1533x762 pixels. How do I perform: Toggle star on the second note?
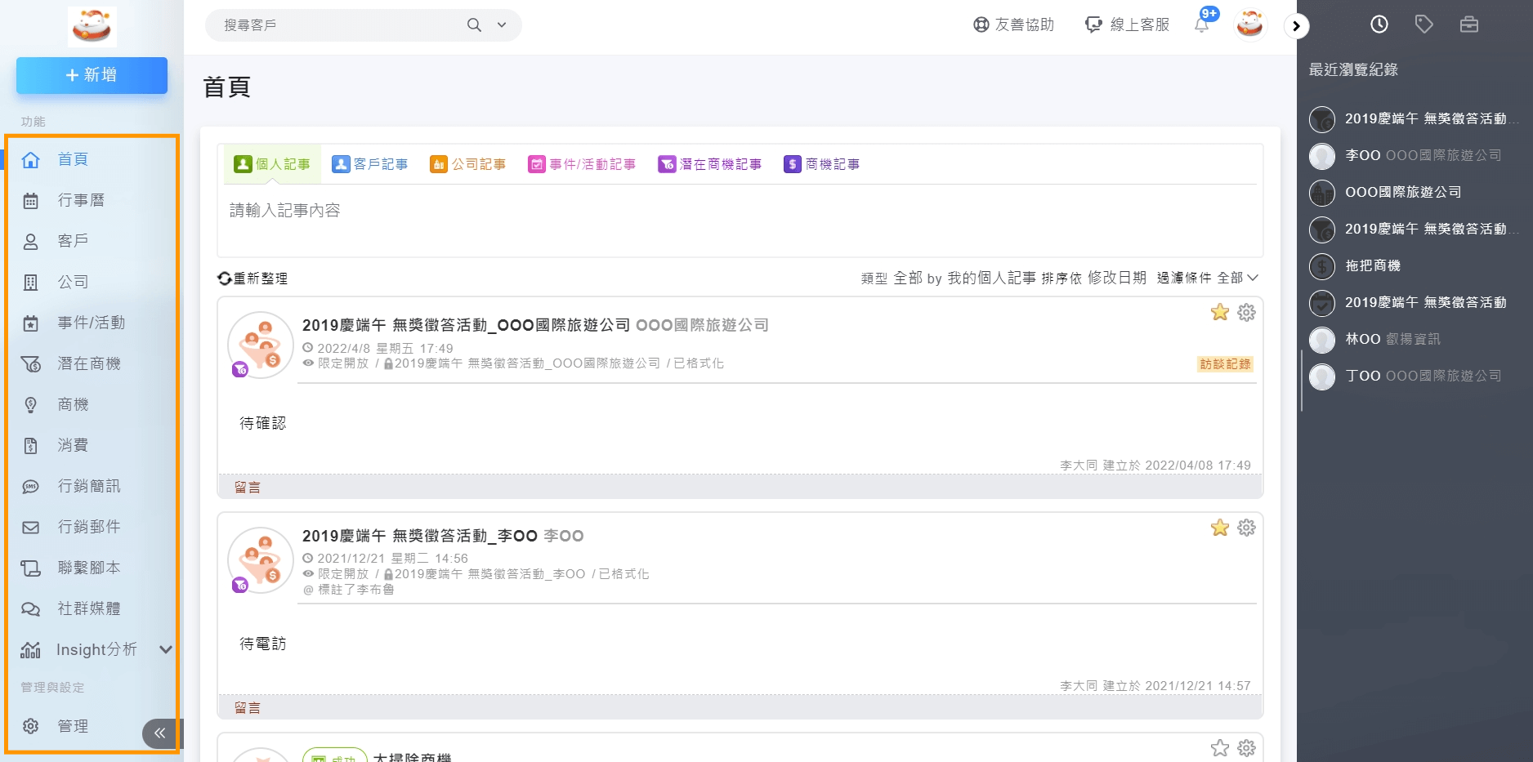1219,528
